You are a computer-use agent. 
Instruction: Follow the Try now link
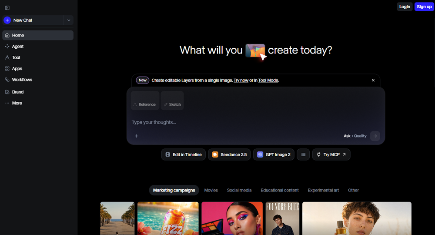[x=241, y=81]
